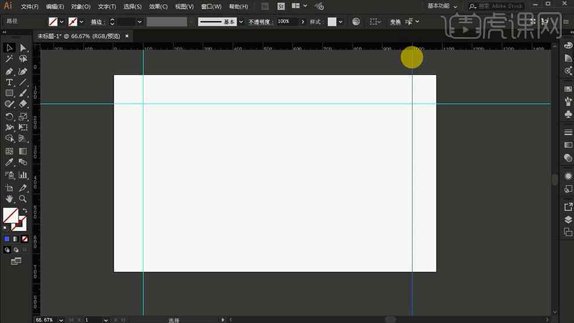Open zoom level 66.67% dropdown
This screenshot has width=574, height=323.
coord(61,320)
